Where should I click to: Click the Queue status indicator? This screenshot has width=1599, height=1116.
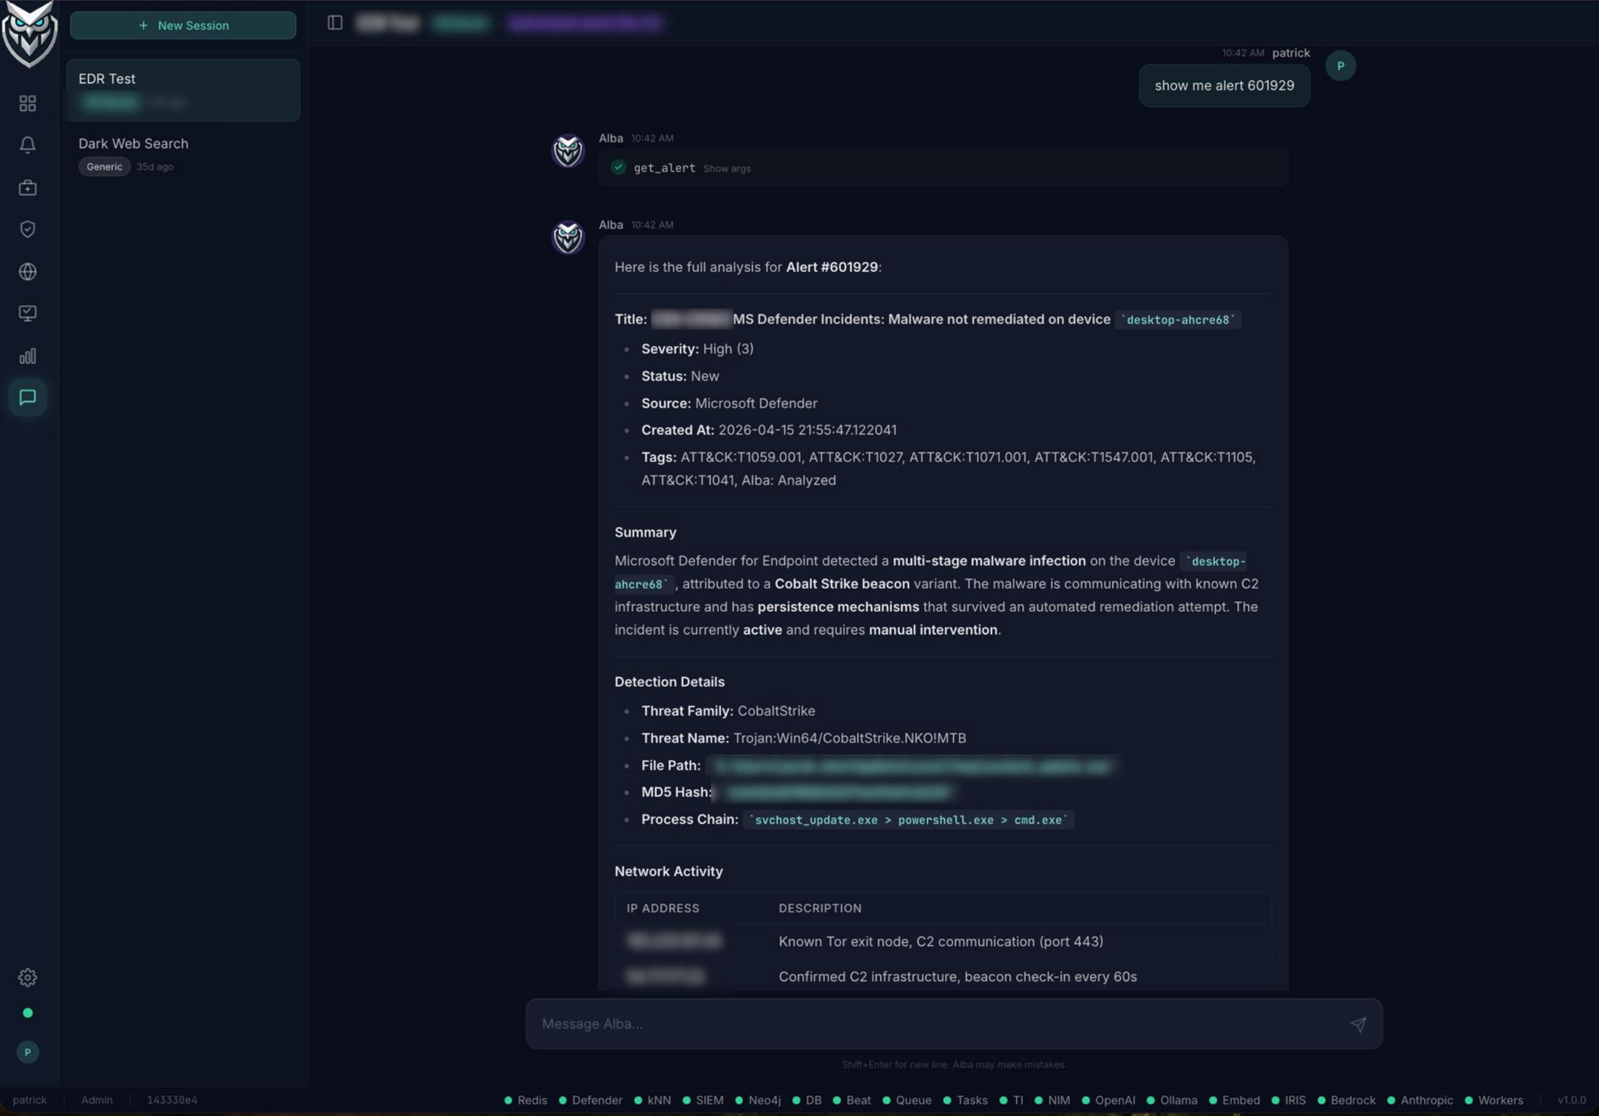point(907,1100)
